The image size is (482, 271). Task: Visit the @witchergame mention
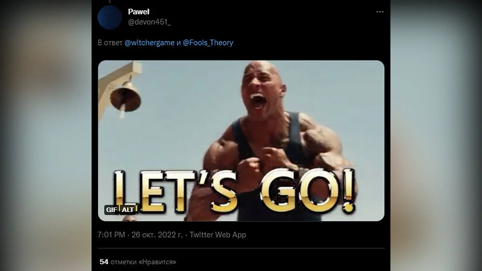pos(149,43)
